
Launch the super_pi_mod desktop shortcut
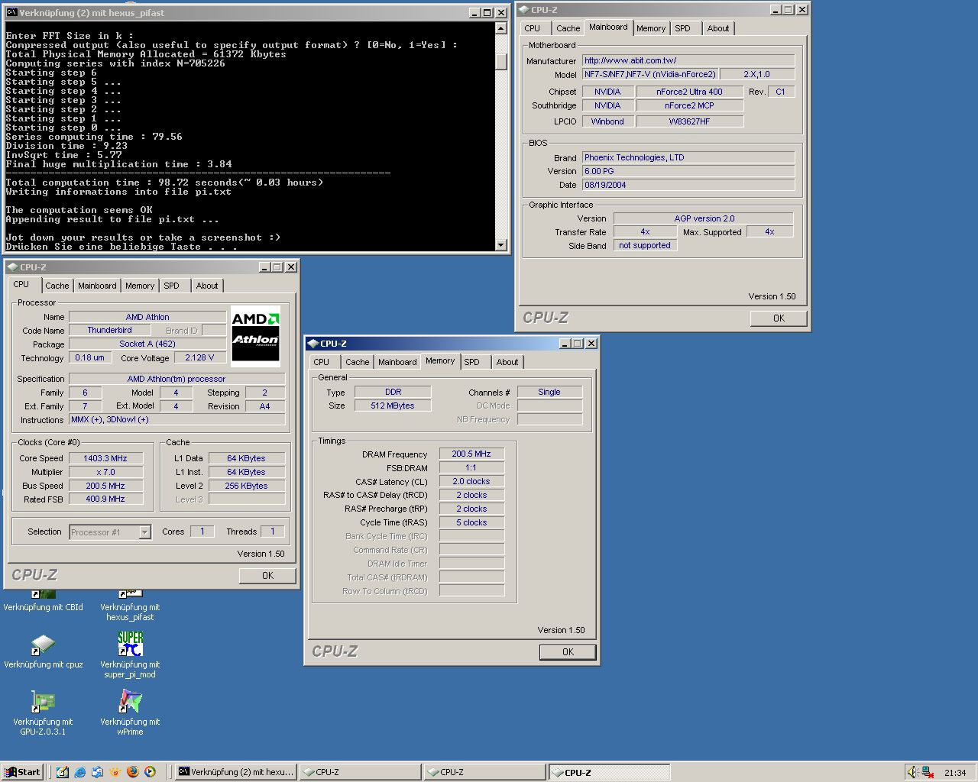pos(130,644)
